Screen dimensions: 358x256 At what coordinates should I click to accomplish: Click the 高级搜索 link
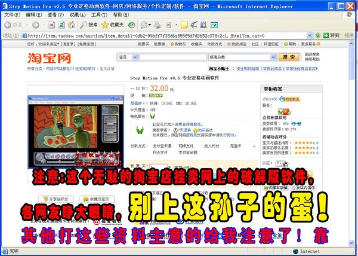(x=312, y=54)
